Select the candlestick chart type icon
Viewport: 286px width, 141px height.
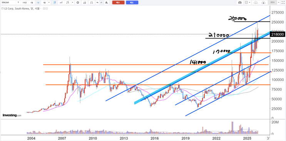tap(55, 3)
